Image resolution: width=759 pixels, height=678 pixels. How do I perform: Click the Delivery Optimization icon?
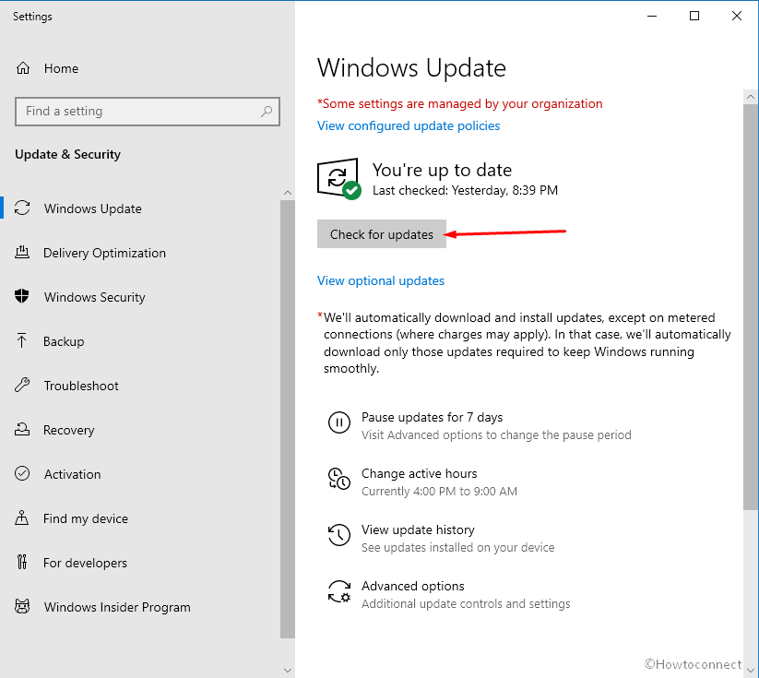tap(22, 253)
